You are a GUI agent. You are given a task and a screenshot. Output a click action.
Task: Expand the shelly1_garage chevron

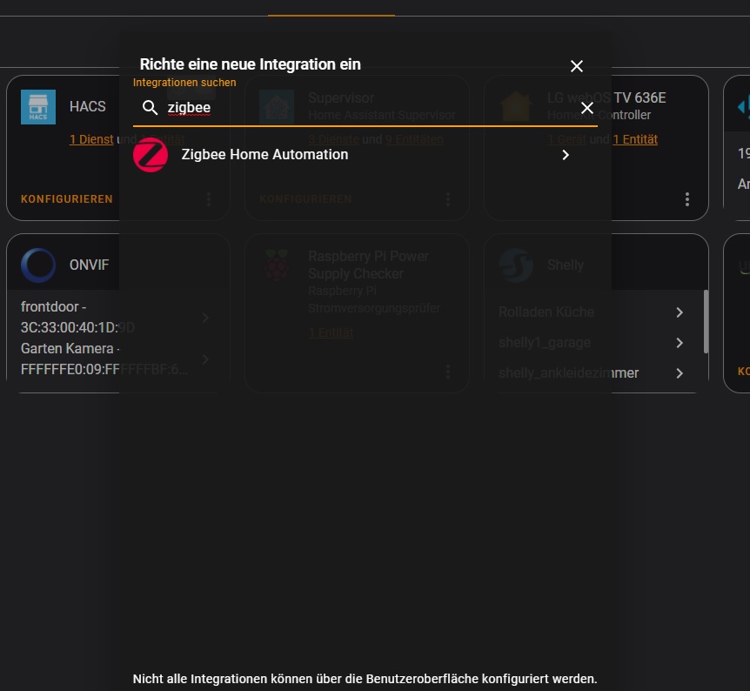tap(680, 343)
